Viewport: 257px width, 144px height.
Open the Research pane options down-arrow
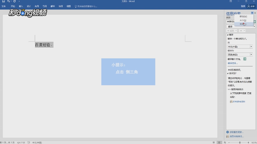click(x=252, y=13)
